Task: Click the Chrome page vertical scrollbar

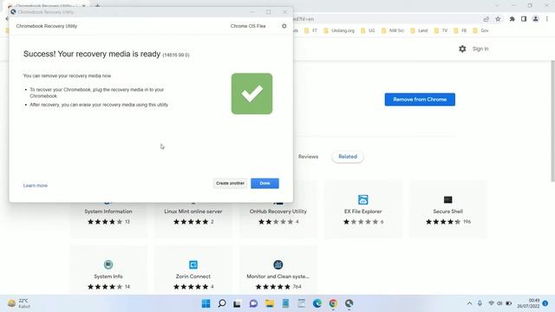Action: (552, 121)
